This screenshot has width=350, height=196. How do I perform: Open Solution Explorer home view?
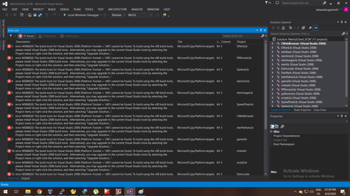pos(283,28)
